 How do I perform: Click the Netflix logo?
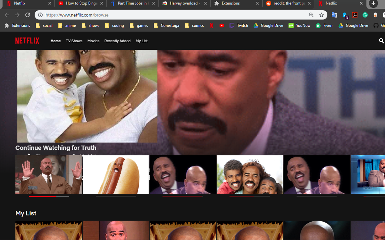pyautogui.click(x=27, y=41)
